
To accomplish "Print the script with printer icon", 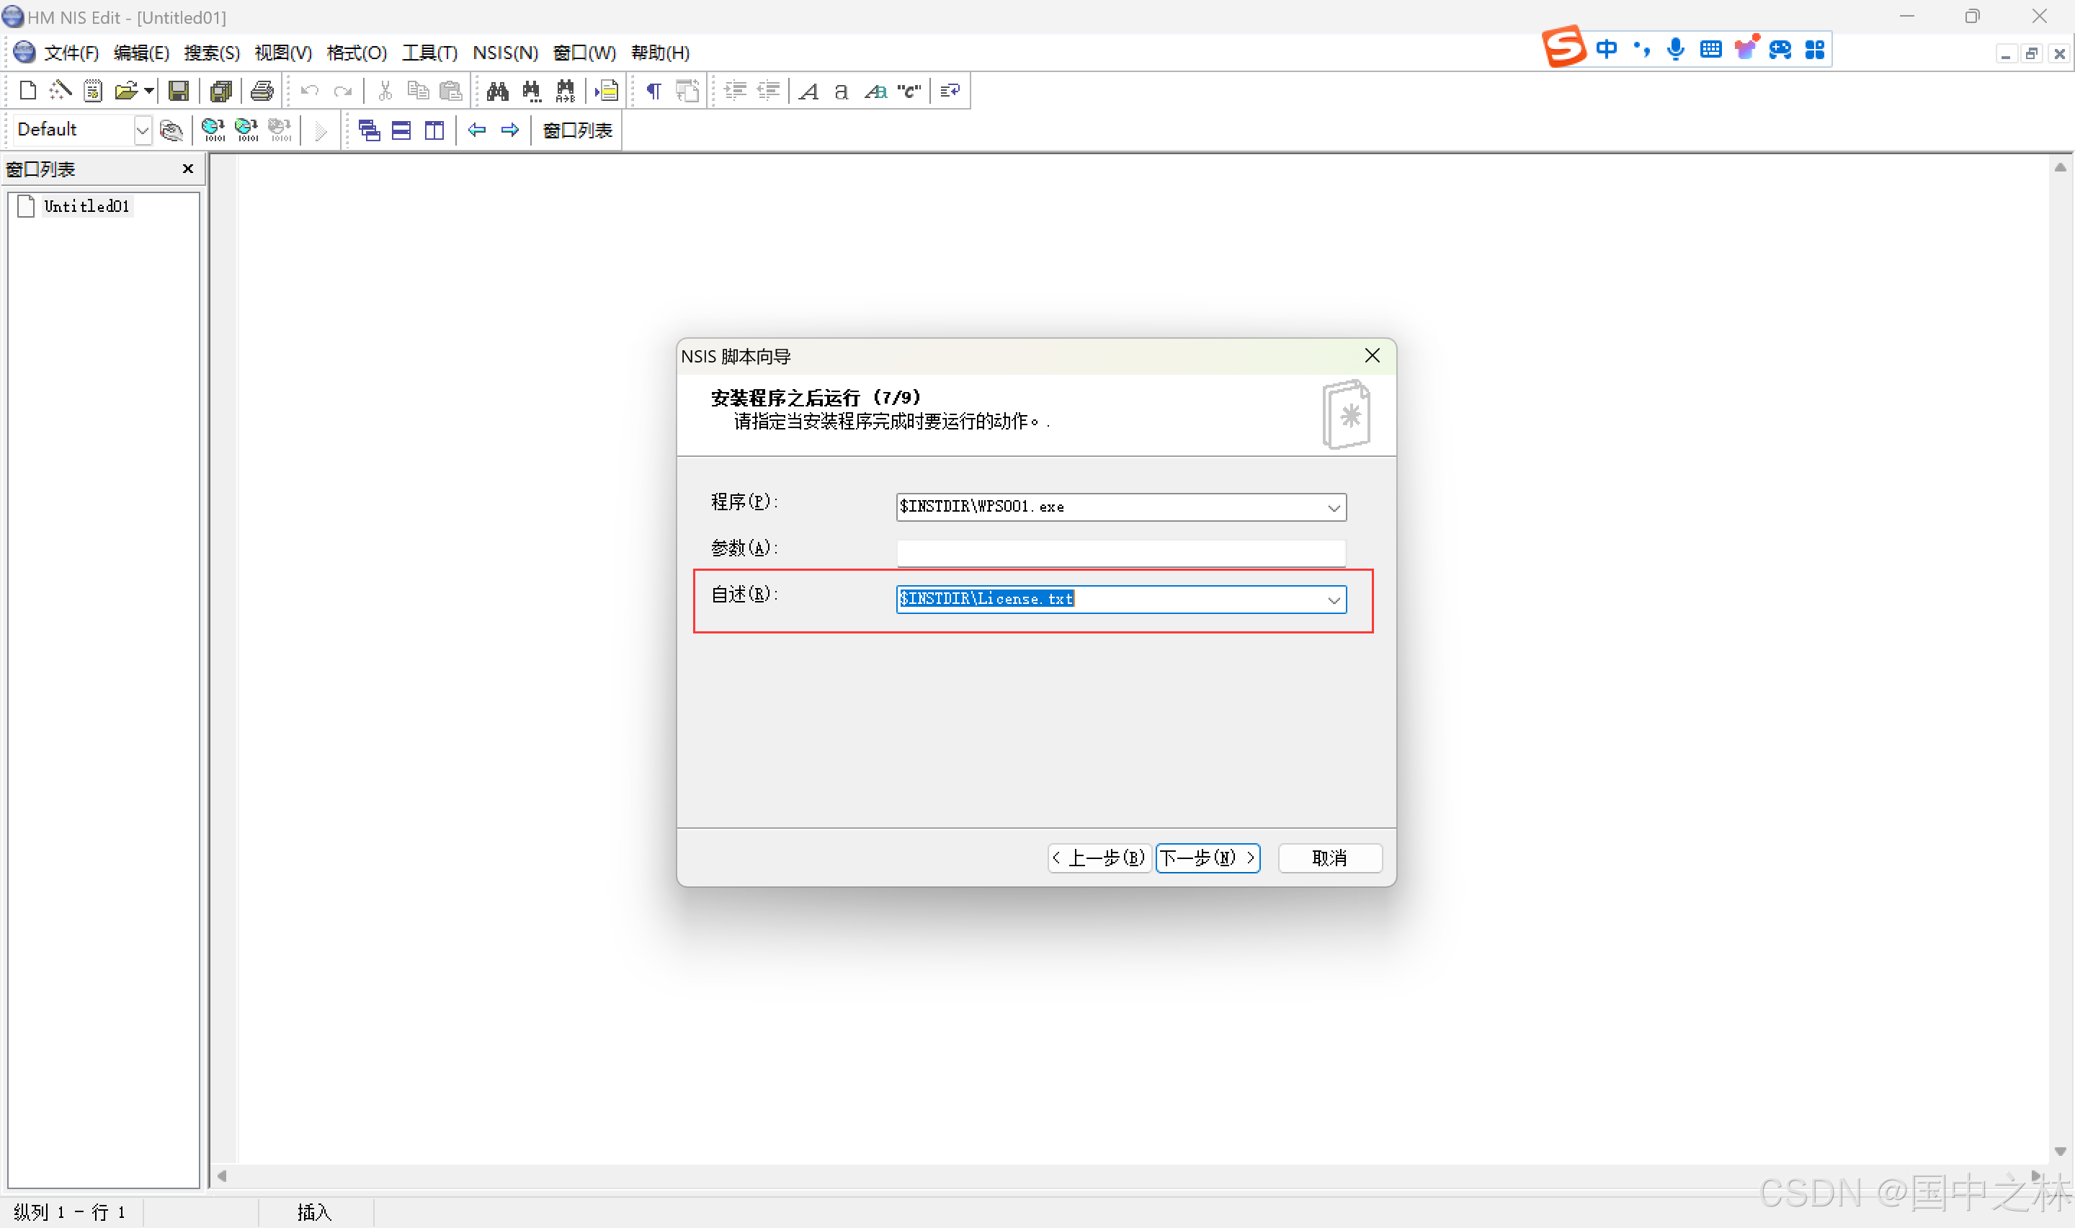I will 262,90.
